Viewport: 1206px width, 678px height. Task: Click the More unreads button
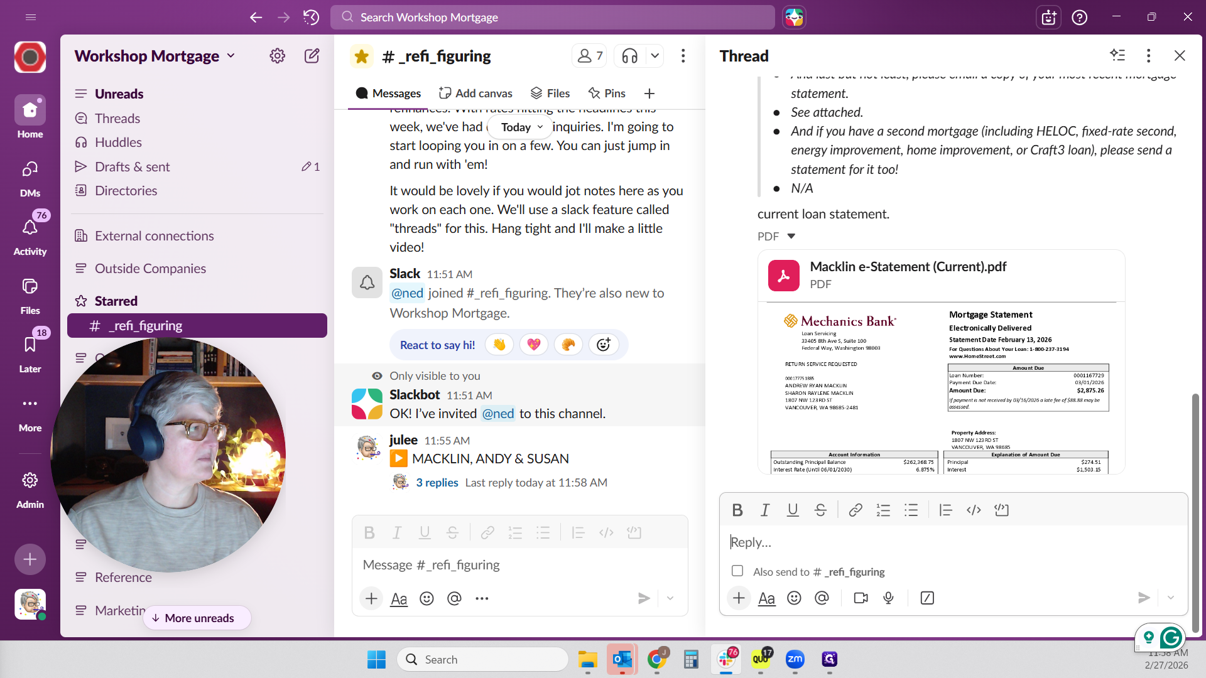pyautogui.click(x=197, y=618)
